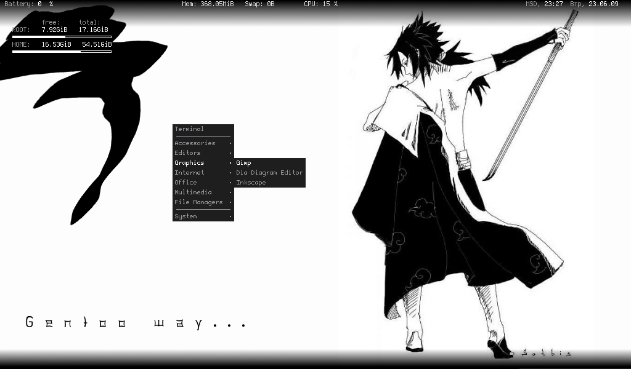Click the ROOT disk usage bar
This screenshot has height=369, width=631.
62,37
